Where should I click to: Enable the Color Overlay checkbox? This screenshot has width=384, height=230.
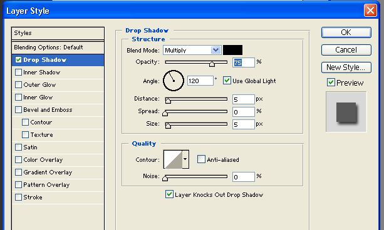click(18, 159)
